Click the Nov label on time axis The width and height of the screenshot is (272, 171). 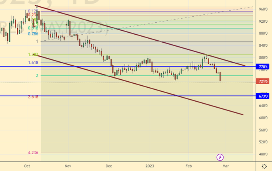pyautogui.click(x=68, y=165)
